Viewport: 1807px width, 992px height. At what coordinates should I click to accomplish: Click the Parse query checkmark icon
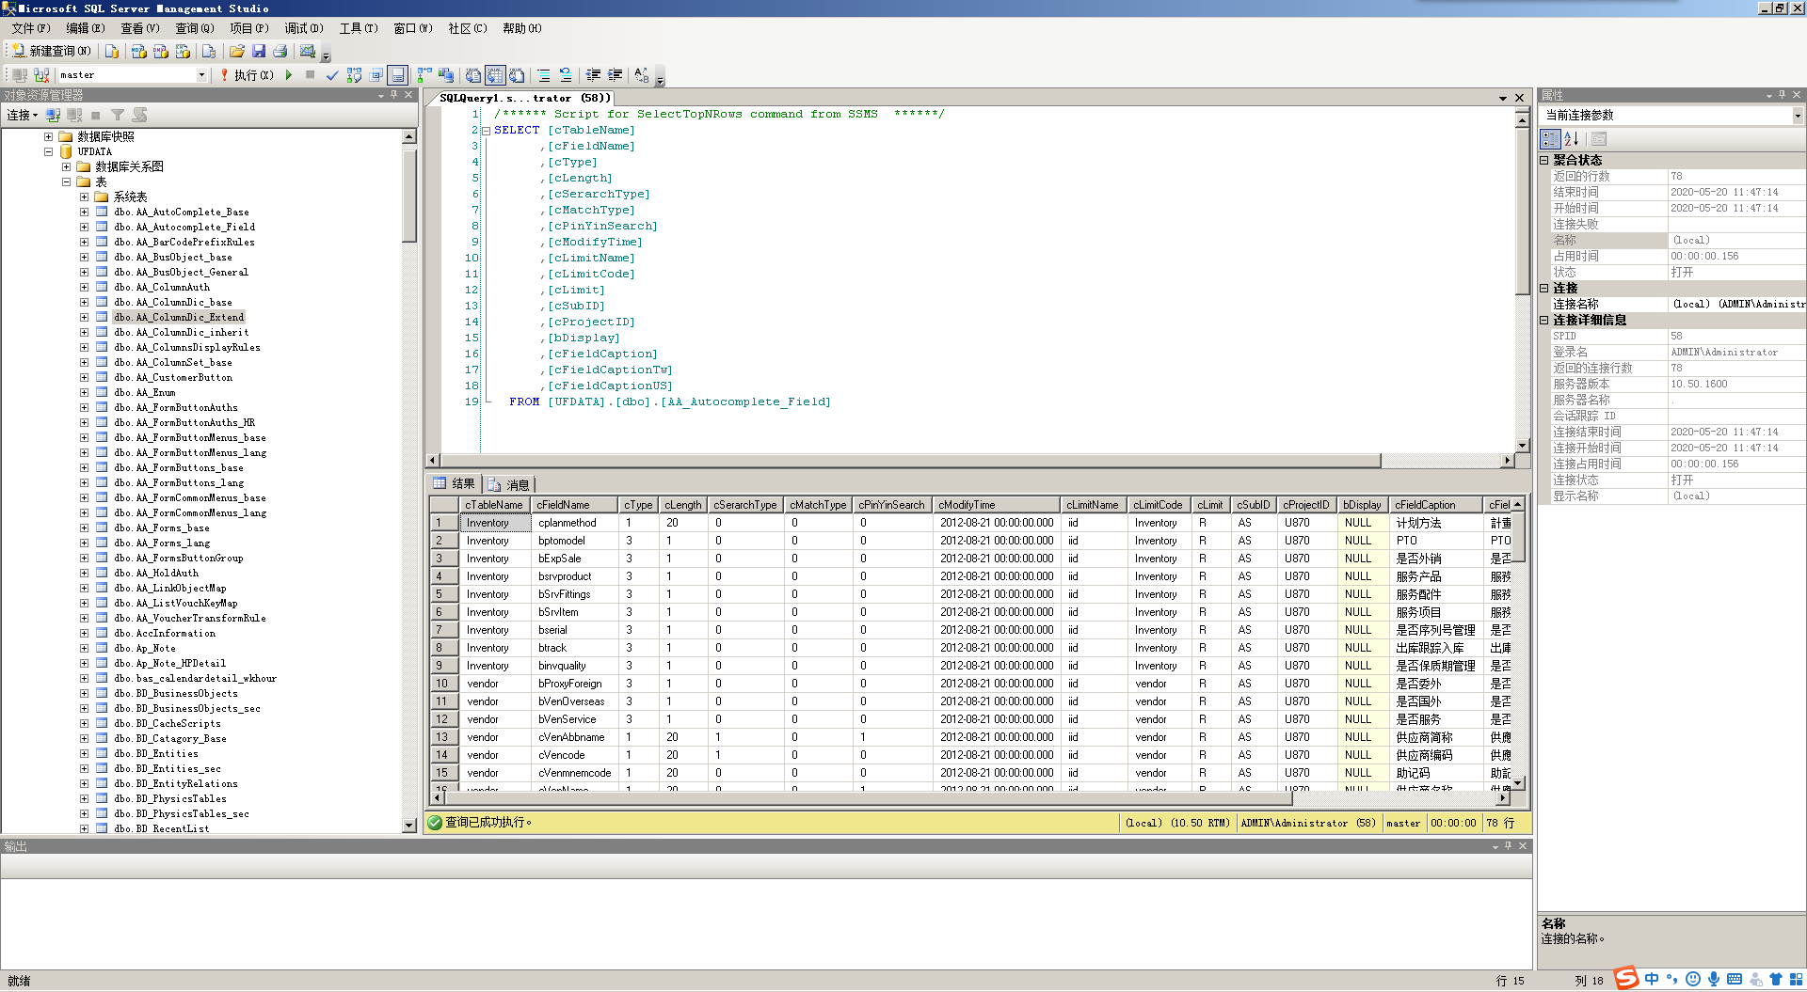click(x=331, y=75)
